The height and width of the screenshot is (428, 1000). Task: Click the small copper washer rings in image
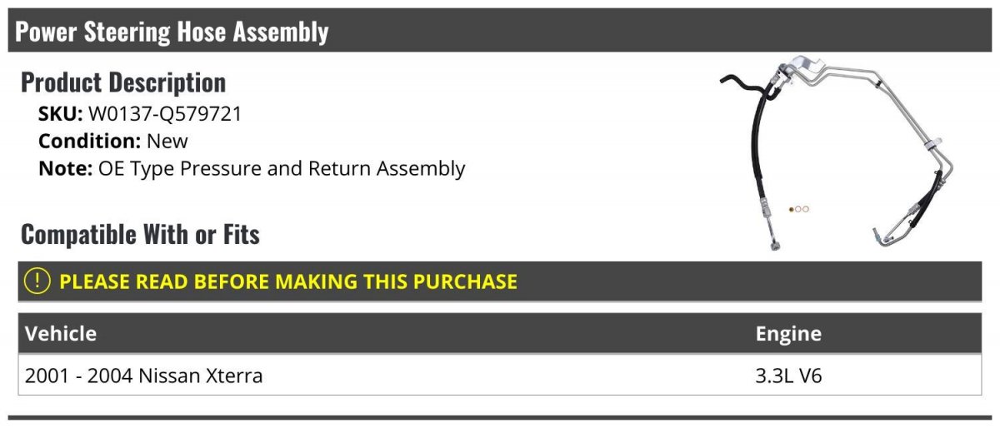[798, 209]
